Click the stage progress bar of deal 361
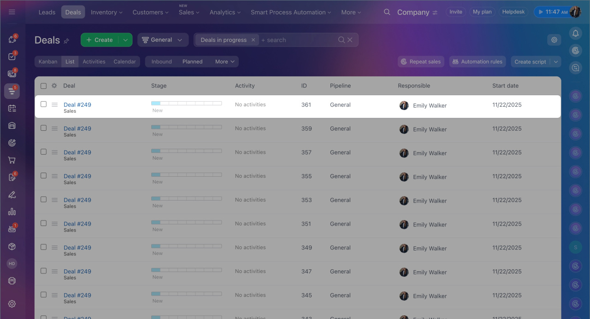590x319 pixels. pyautogui.click(x=186, y=104)
